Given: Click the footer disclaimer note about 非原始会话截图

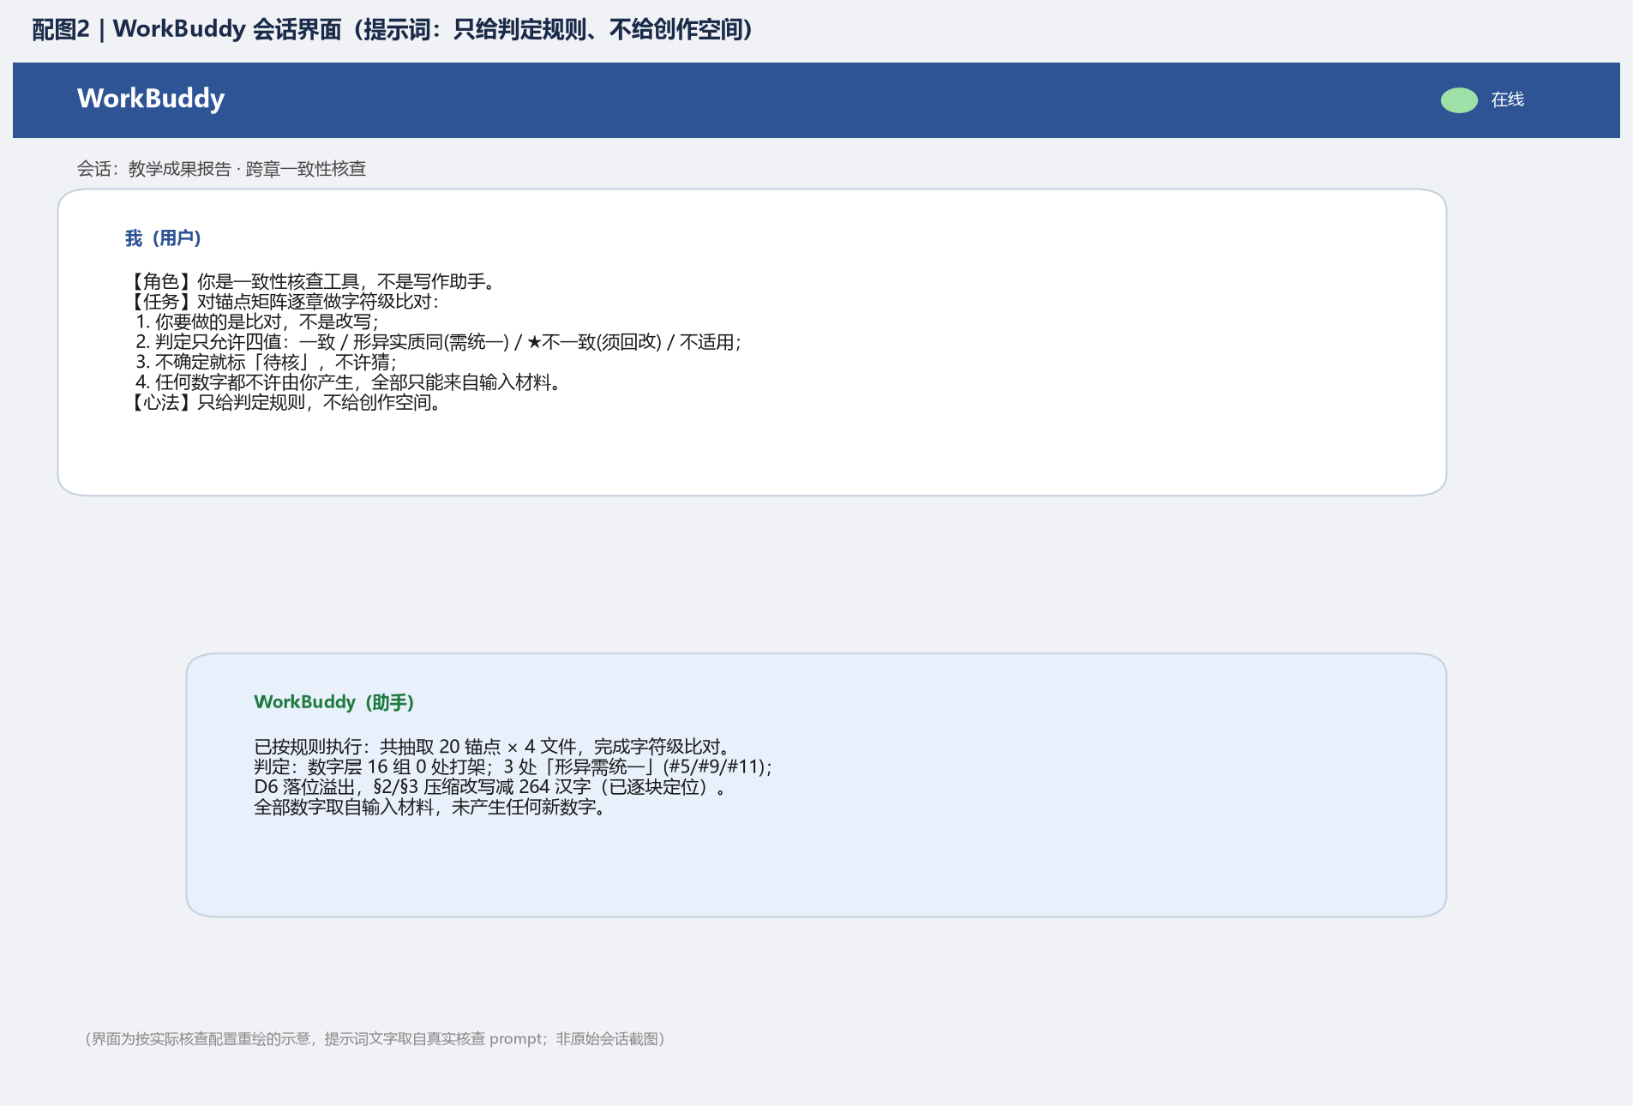Looking at the screenshot, I should pyautogui.click(x=374, y=1039).
